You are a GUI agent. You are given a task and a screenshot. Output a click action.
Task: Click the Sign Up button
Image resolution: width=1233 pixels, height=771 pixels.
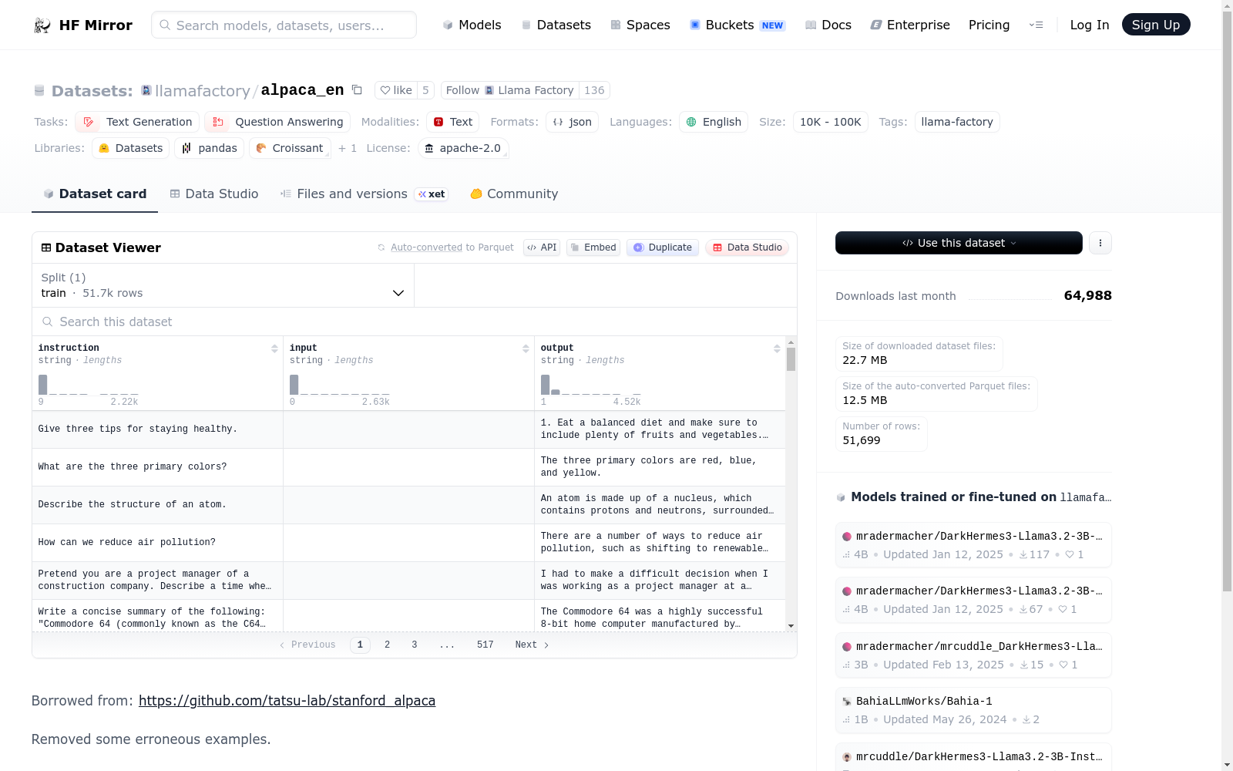coord(1156,25)
